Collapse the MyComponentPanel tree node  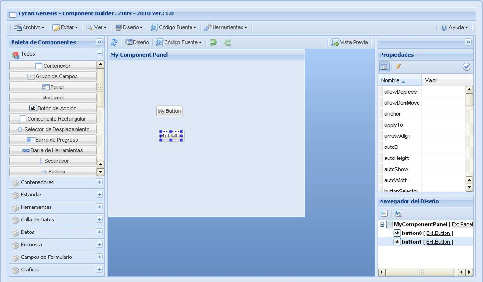pos(382,224)
